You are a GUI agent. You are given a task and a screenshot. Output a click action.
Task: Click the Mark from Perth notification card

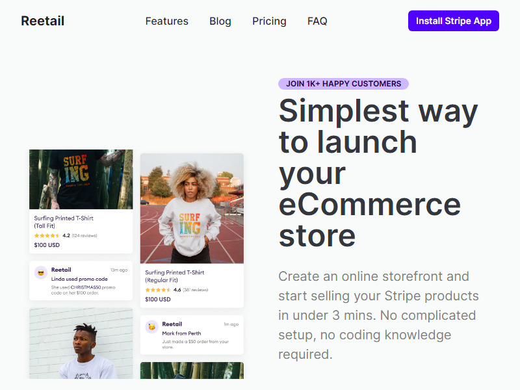point(192,335)
